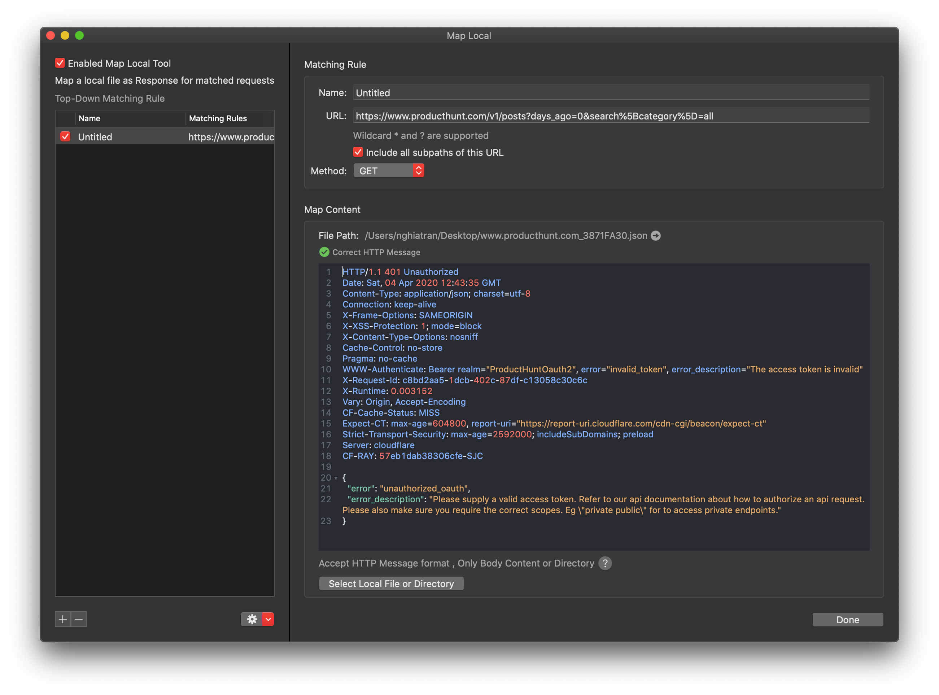Click the green zoom window button
Screen dimensions: 939x695
pos(79,35)
